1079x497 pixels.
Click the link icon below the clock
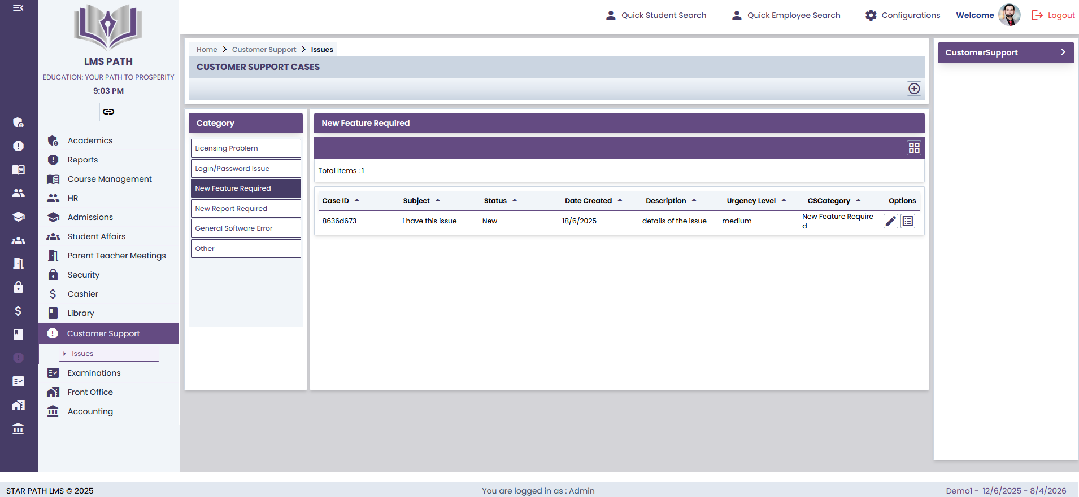click(108, 112)
